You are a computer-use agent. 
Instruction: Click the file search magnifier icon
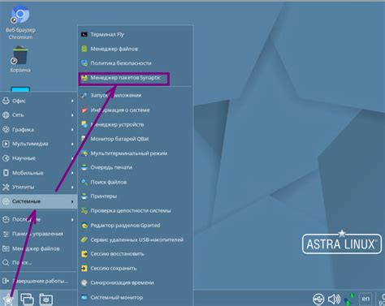[84, 182]
